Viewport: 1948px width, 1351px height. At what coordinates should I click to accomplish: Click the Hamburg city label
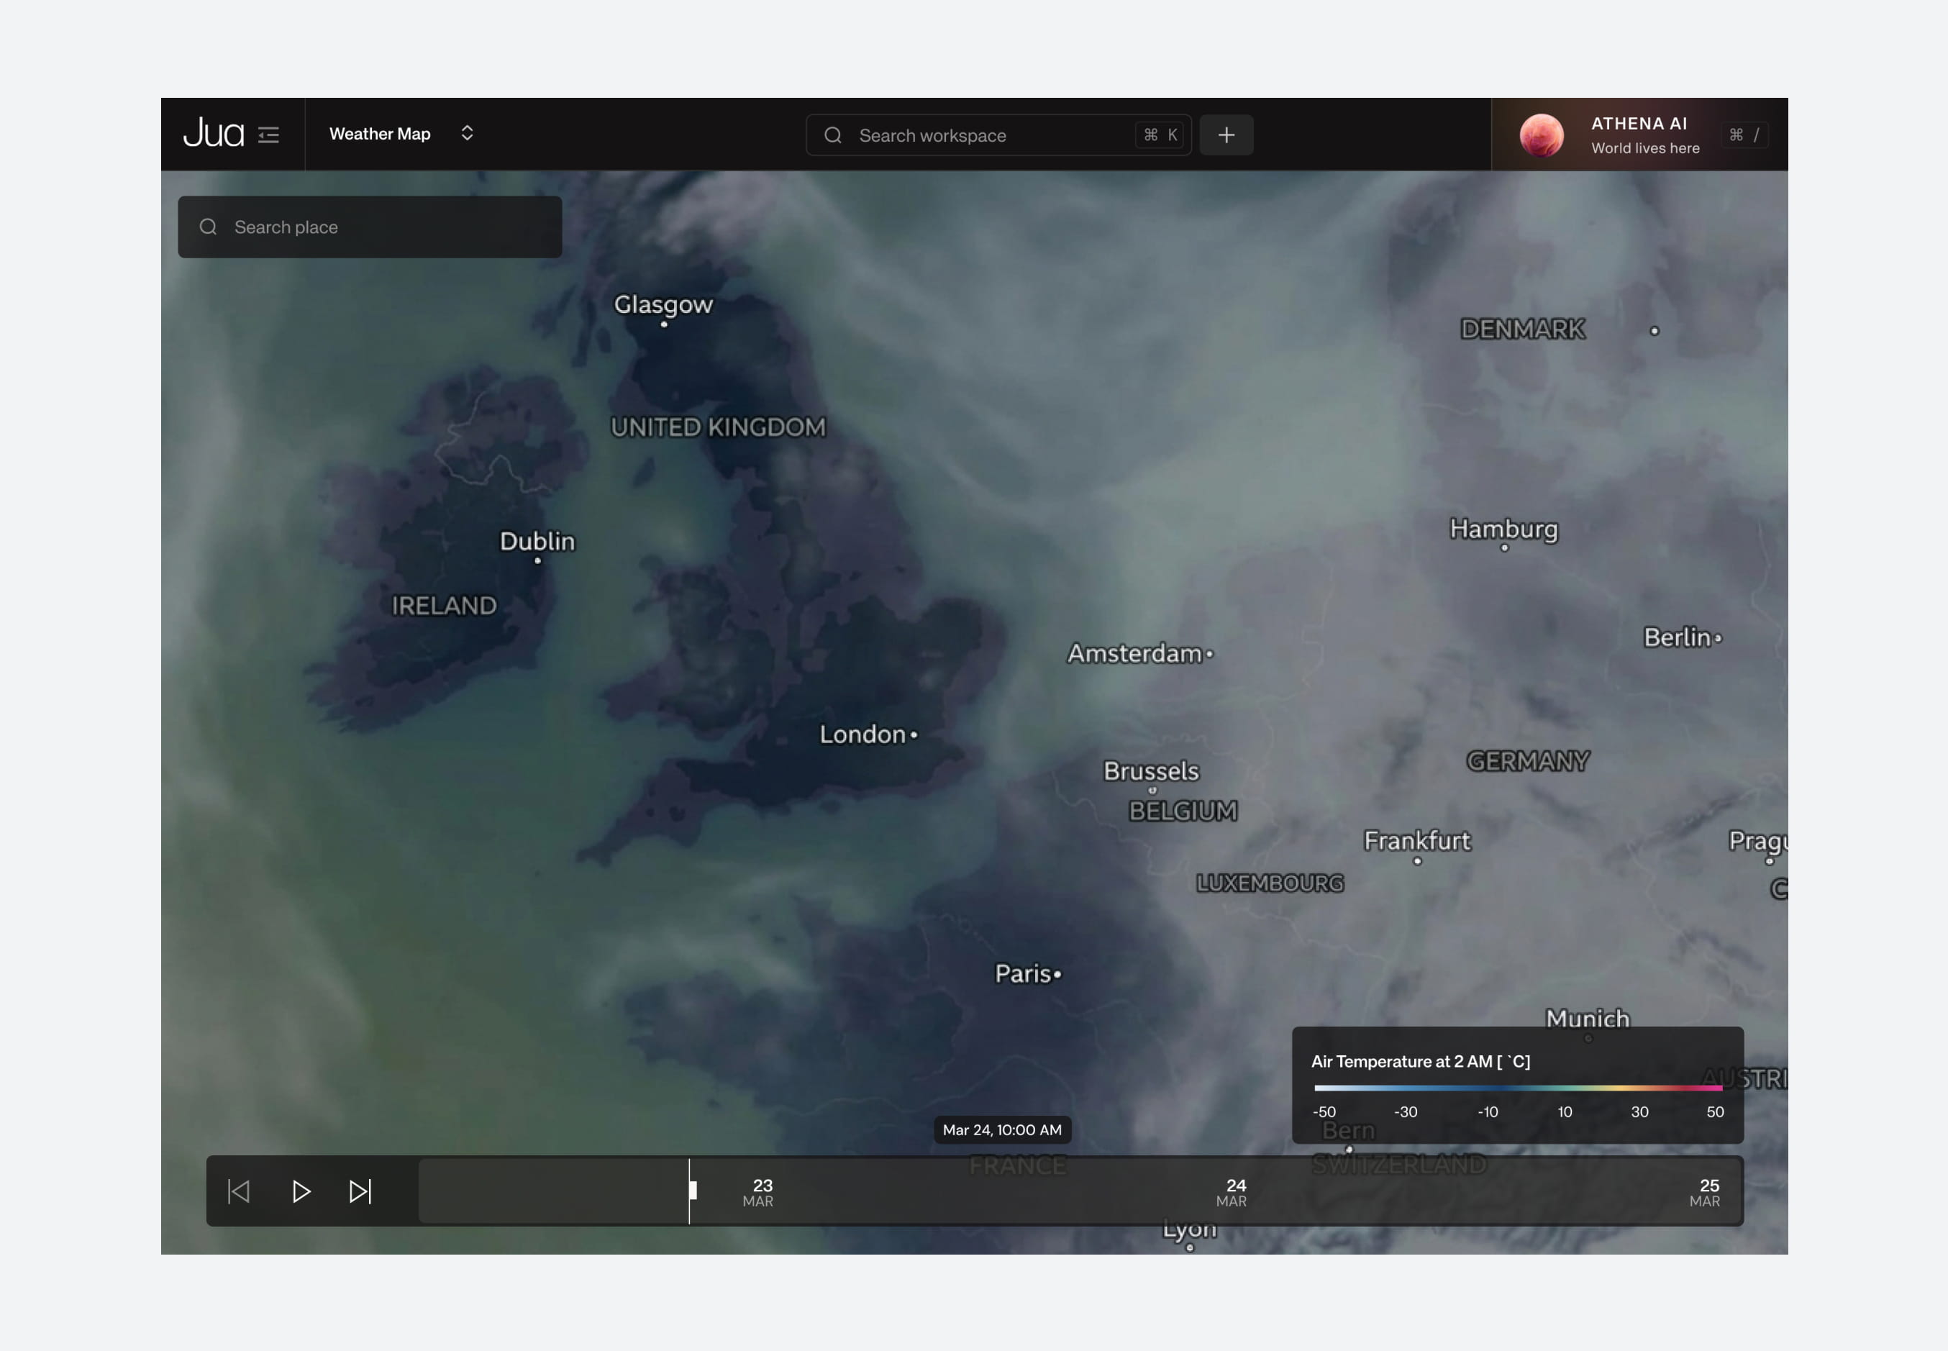1503,529
